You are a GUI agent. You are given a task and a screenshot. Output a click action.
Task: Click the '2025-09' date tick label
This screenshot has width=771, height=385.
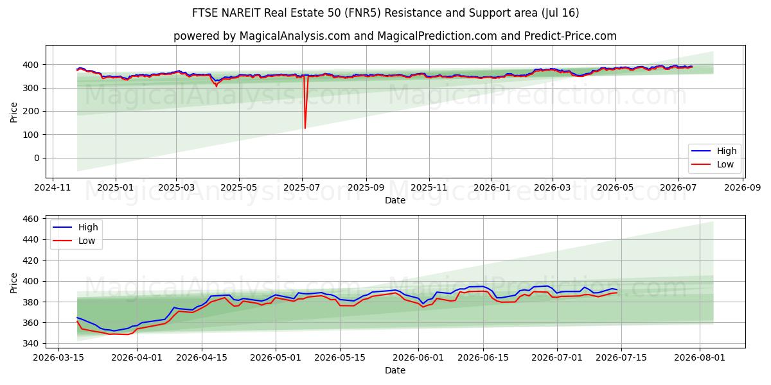pos(366,187)
